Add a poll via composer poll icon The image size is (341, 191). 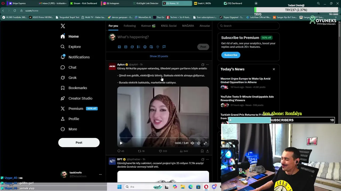coord(139,47)
